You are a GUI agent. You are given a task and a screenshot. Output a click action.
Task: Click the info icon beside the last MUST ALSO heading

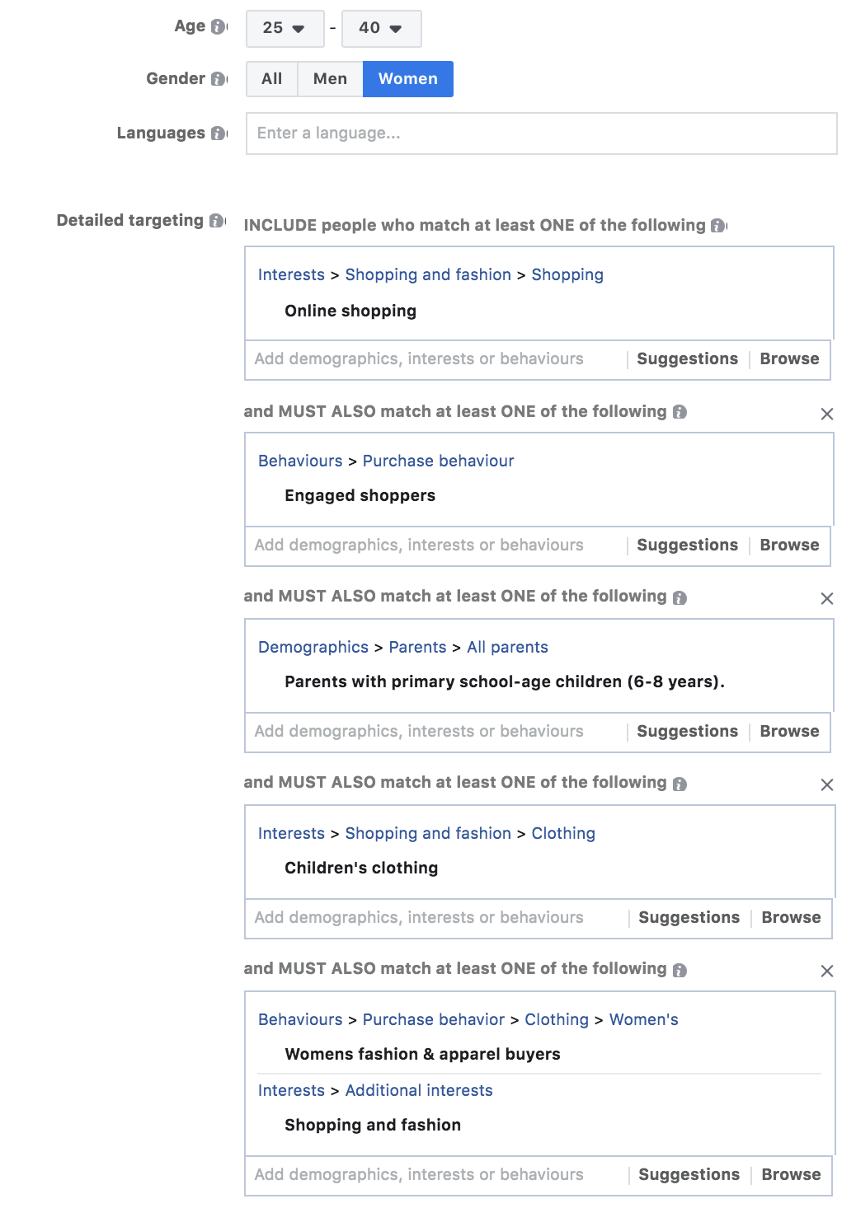pyautogui.click(x=679, y=969)
